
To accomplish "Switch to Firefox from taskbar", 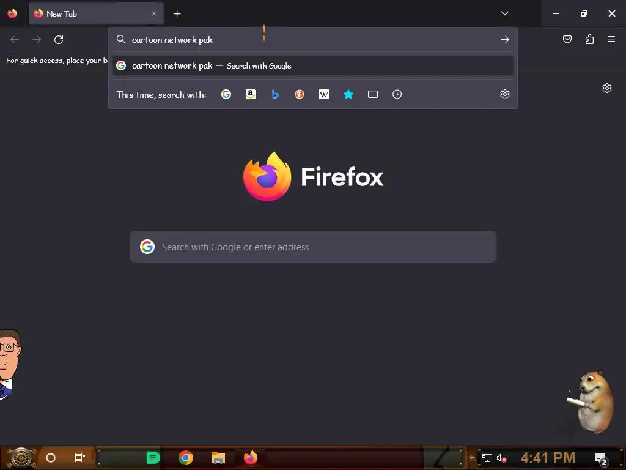I will pyautogui.click(x=250, y=458).
